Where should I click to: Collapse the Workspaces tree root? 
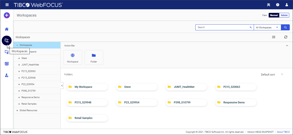click(x=17, y=45)
